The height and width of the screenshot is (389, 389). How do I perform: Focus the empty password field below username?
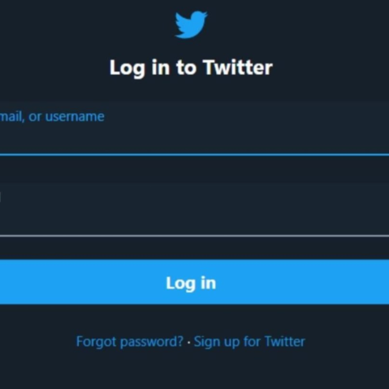pyautogui.click(x=194, y=210)
